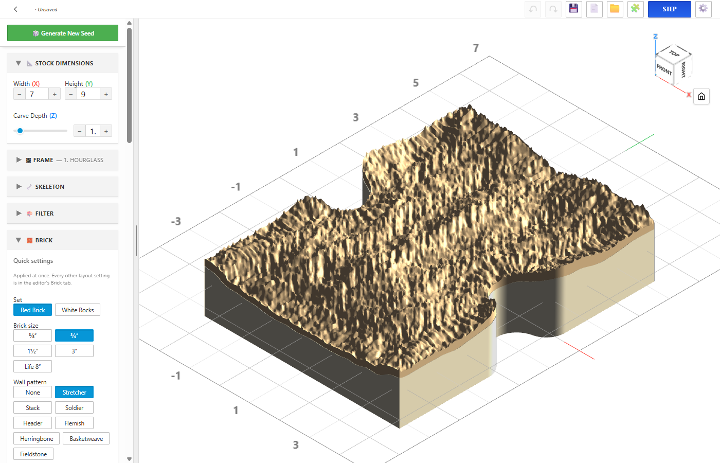Click the undo arrow icon
The height and width of the screenshot is (463, 720).
(x=533, y=9)
